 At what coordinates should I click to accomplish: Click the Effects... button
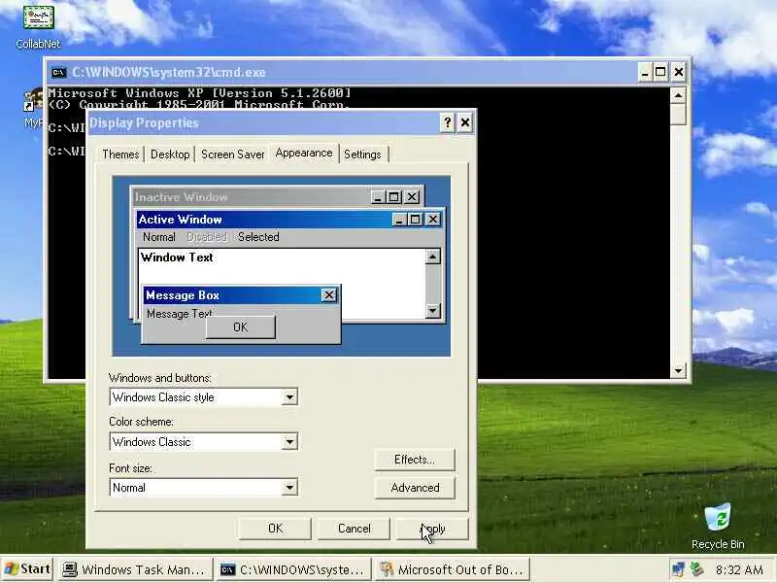pyautogui.click(x=415, y=460)
